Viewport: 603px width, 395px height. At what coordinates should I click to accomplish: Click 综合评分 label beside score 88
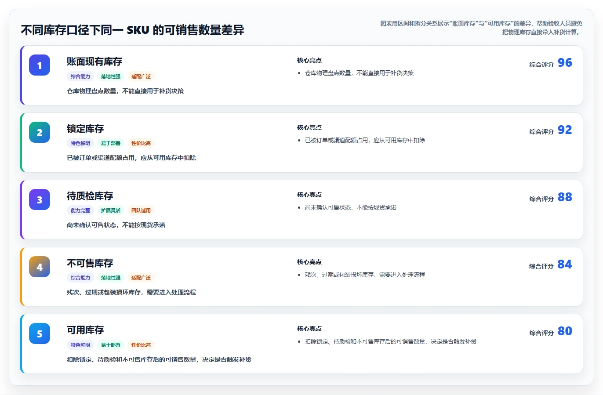[x=541, y=199]
